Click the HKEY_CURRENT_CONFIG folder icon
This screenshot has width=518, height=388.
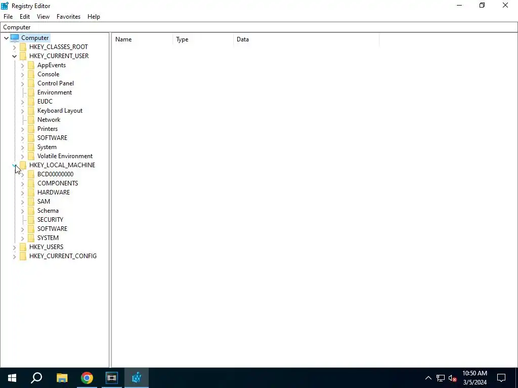tap(23, 256)
